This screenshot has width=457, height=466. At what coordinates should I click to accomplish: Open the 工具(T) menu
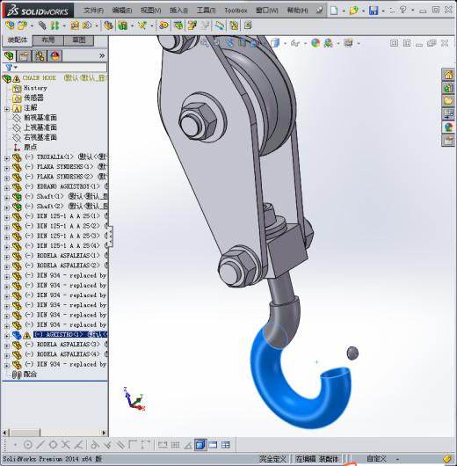tap(206, 11)
